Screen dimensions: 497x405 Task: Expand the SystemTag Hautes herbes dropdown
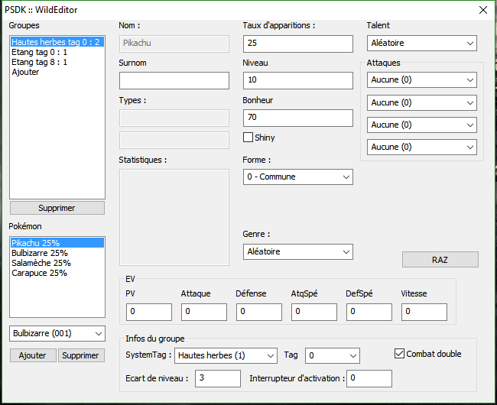[x=226, y=355]
